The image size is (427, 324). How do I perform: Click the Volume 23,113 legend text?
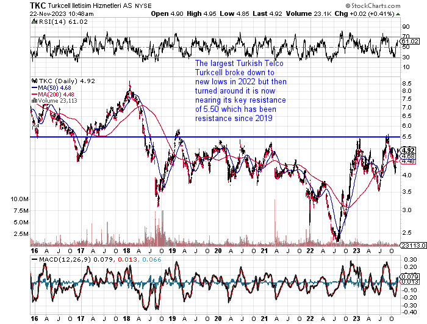(x=58, y=101)
